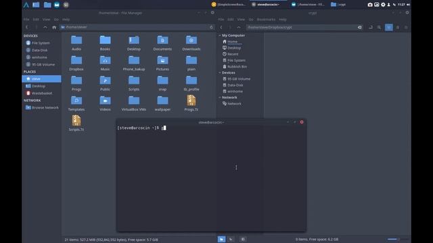Go back in File Manager toolbar
433x243 pixels.
27,27
